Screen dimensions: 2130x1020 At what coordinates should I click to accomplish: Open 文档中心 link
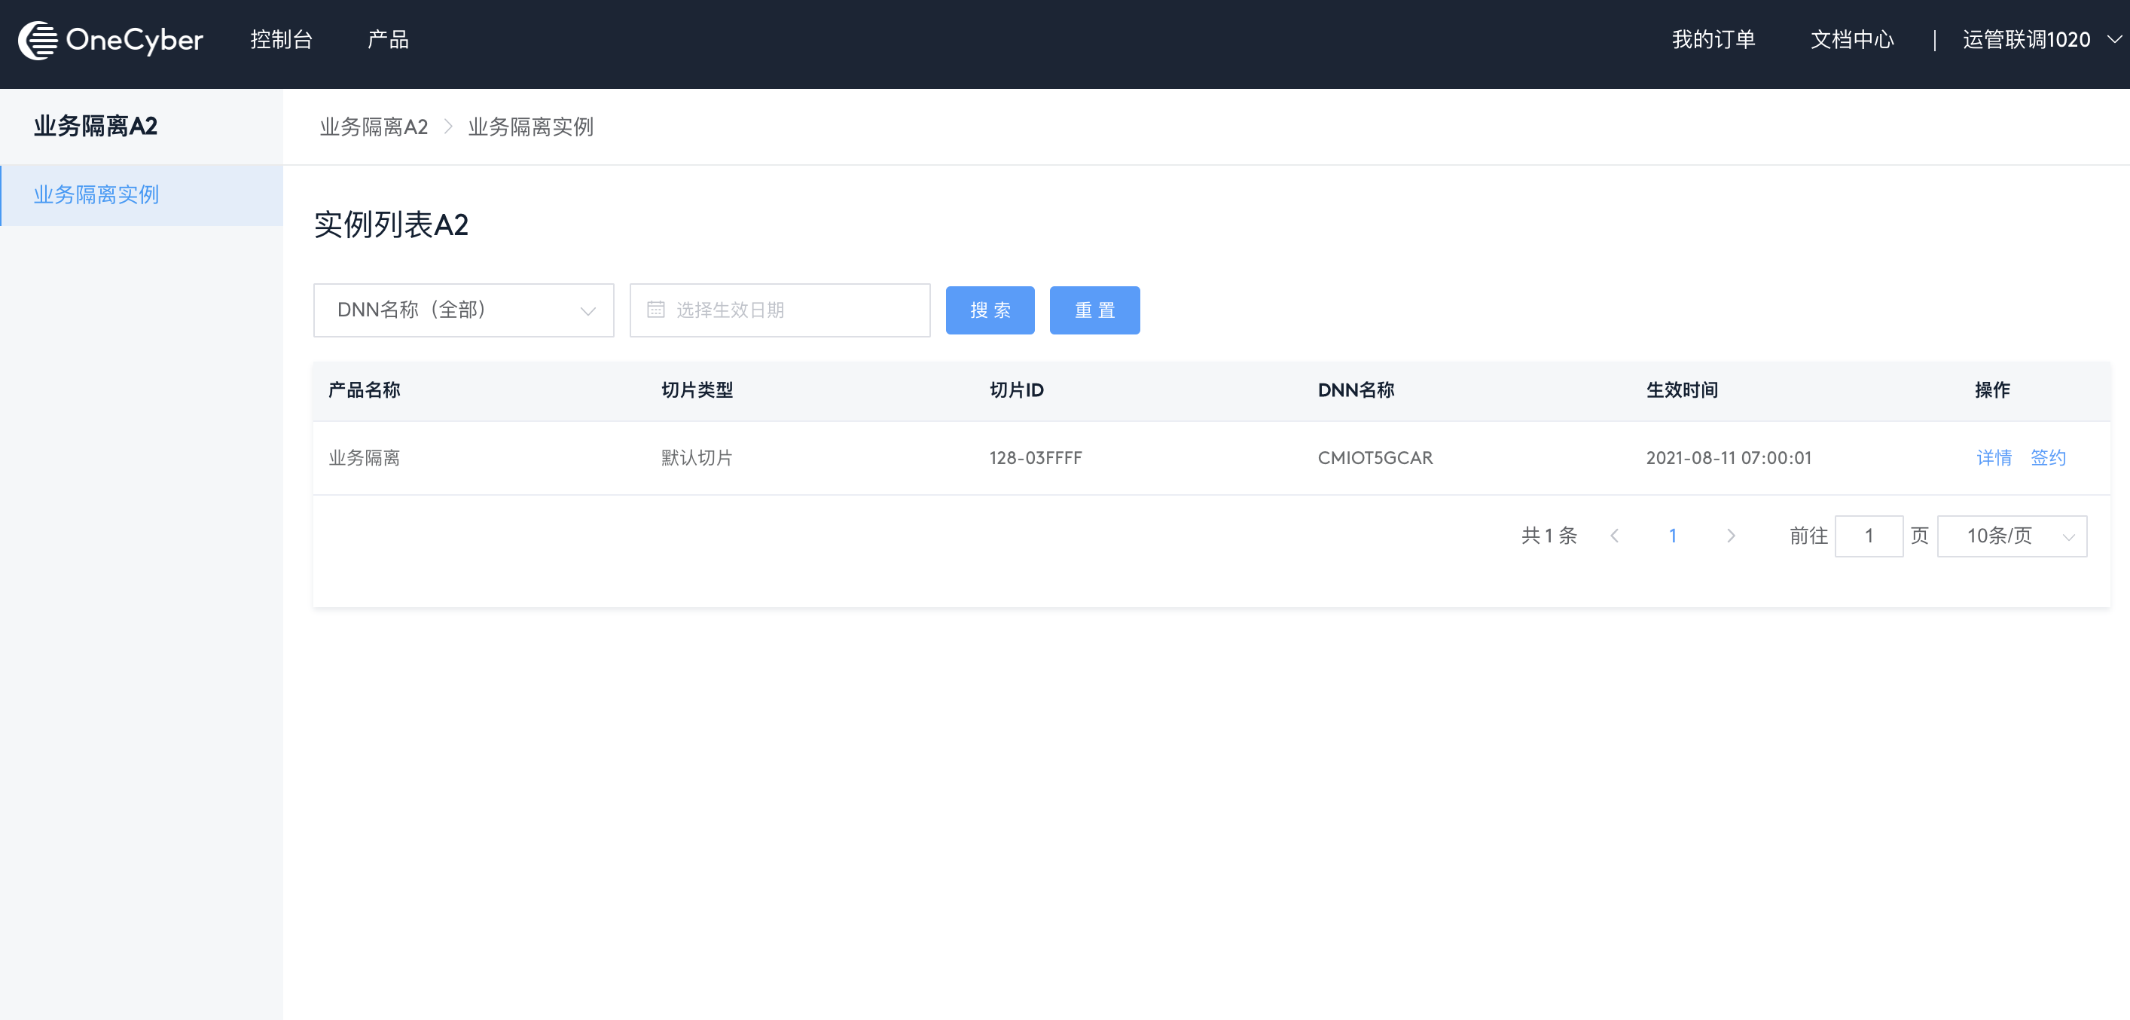(x=1851, y=40)
